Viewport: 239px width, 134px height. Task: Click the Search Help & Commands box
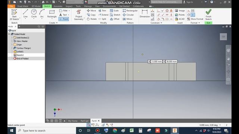point(166,2)
